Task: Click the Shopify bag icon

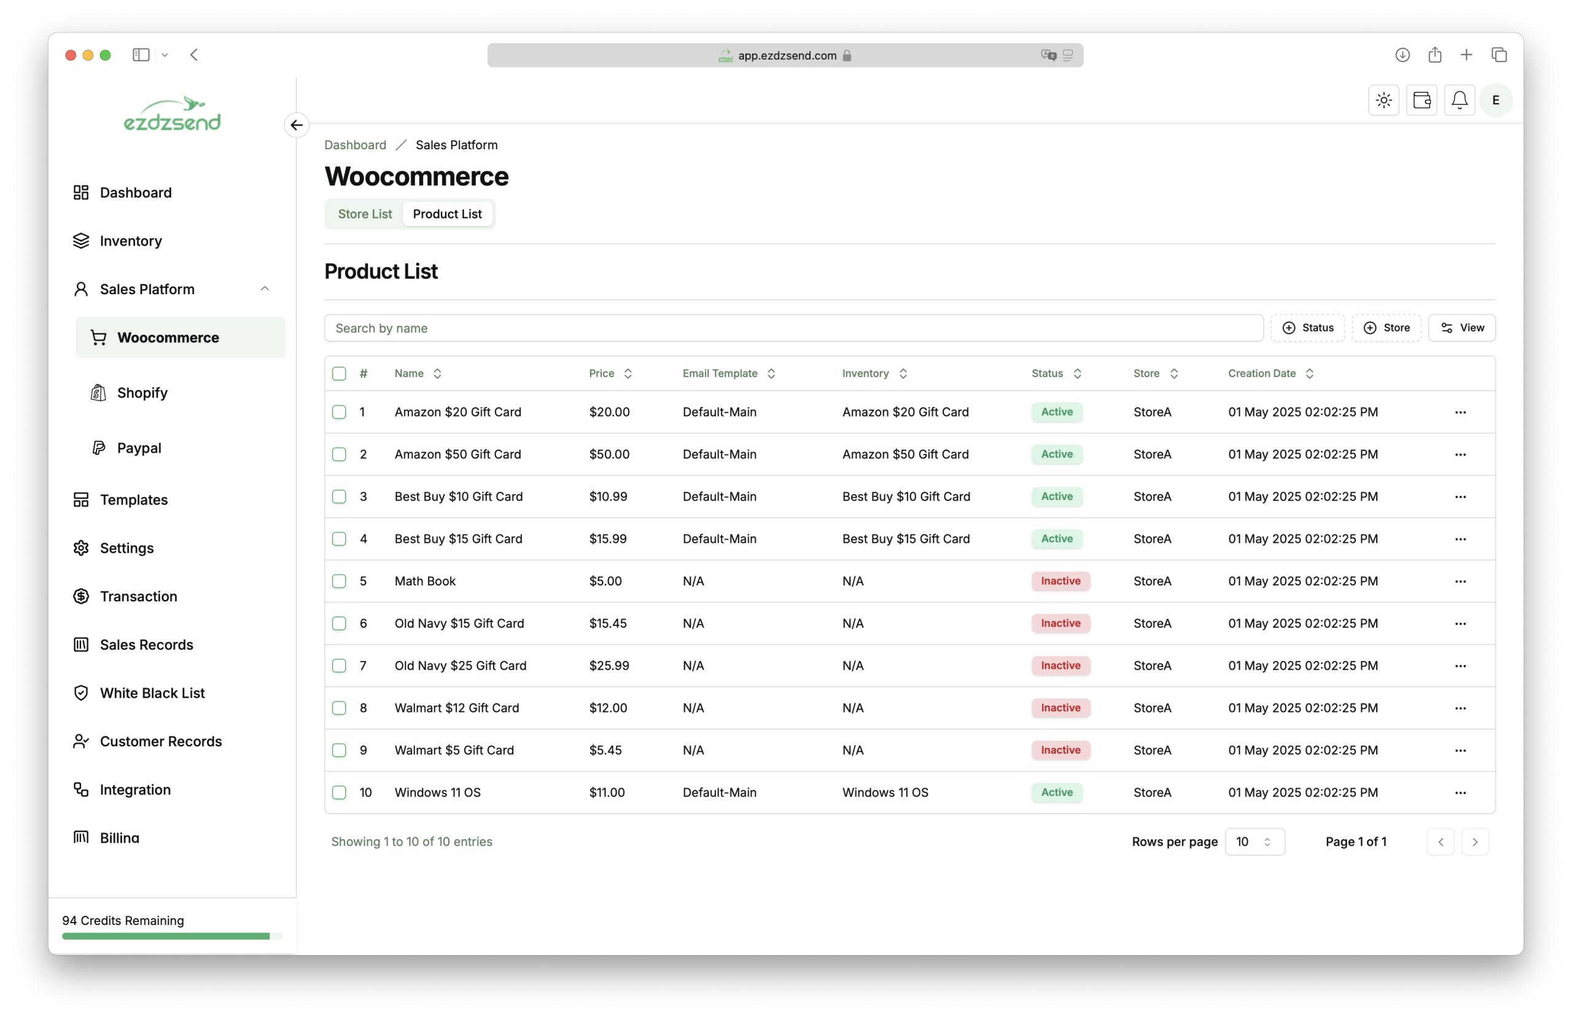Action: [98, 392]
